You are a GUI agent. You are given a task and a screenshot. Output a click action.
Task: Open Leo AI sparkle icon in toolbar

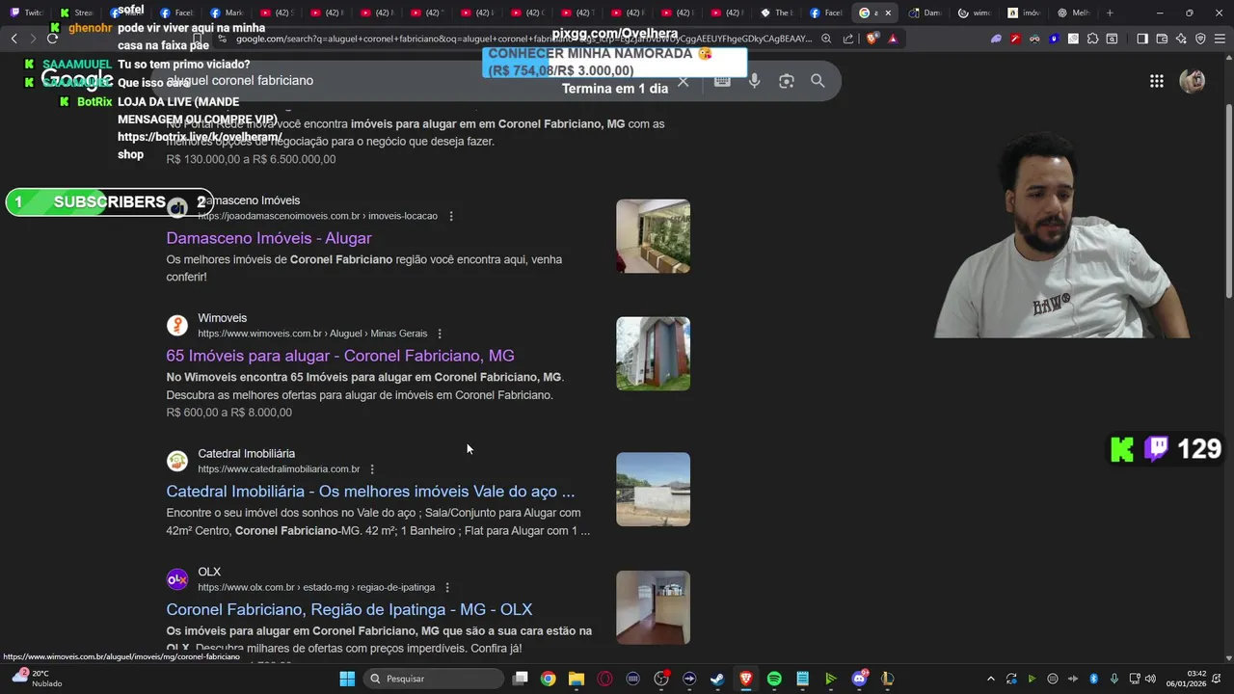tap(1182, 39)
